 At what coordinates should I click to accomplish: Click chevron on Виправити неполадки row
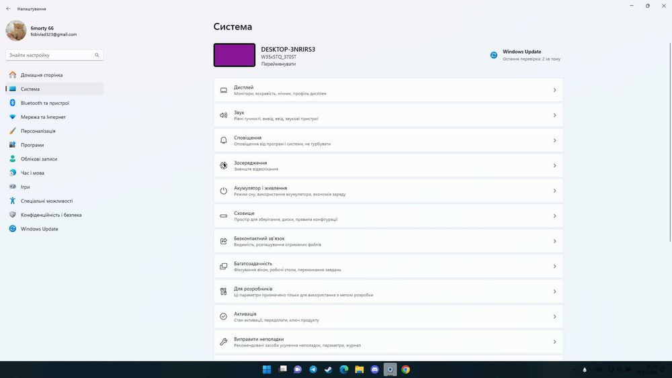click(554, 342)
